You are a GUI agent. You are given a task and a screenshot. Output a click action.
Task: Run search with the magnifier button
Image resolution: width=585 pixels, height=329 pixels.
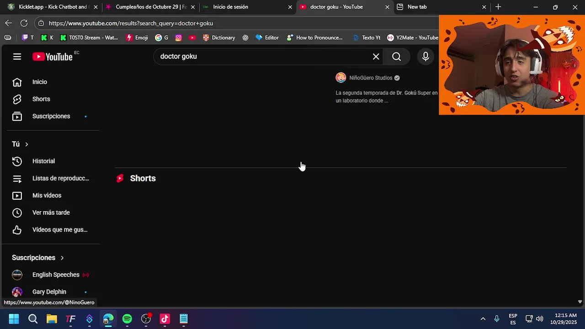tap(396, 57)
